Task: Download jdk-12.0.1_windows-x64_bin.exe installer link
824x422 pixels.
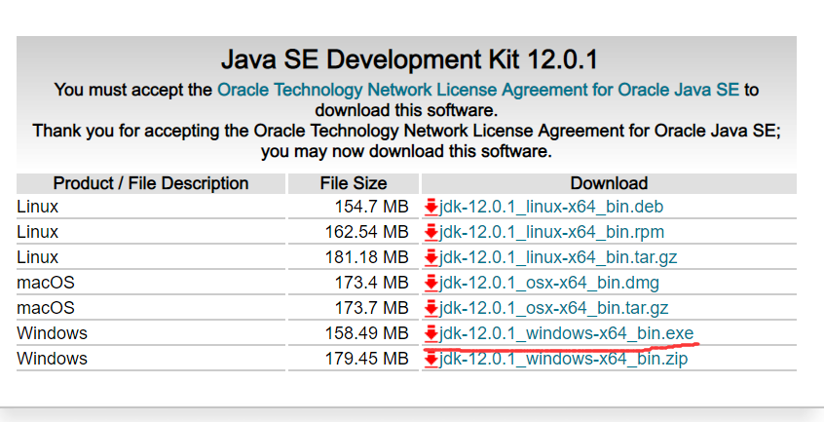Action: [x=567, y=333]
